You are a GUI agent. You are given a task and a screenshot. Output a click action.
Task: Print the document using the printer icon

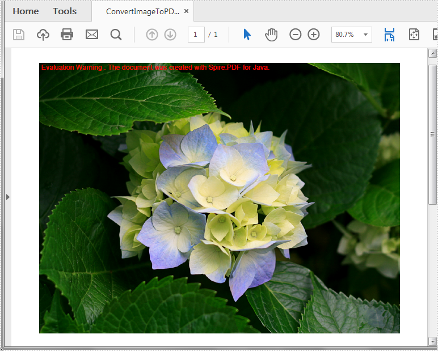(67, 35)
